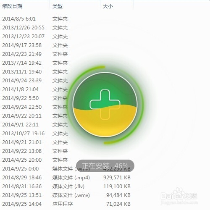The width and height of the screenshot is (210, 210).
Task: Click the 71,024 KB size value
Action: (x=118, y=204)
